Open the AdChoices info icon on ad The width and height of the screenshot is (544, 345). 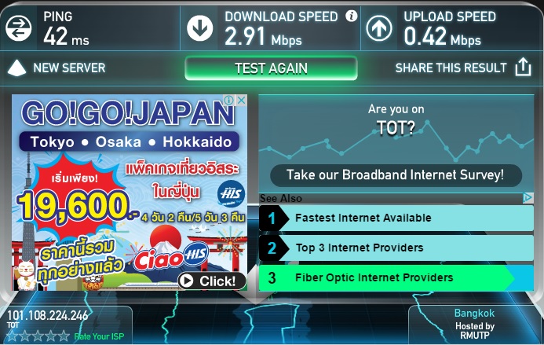point(229,101)
